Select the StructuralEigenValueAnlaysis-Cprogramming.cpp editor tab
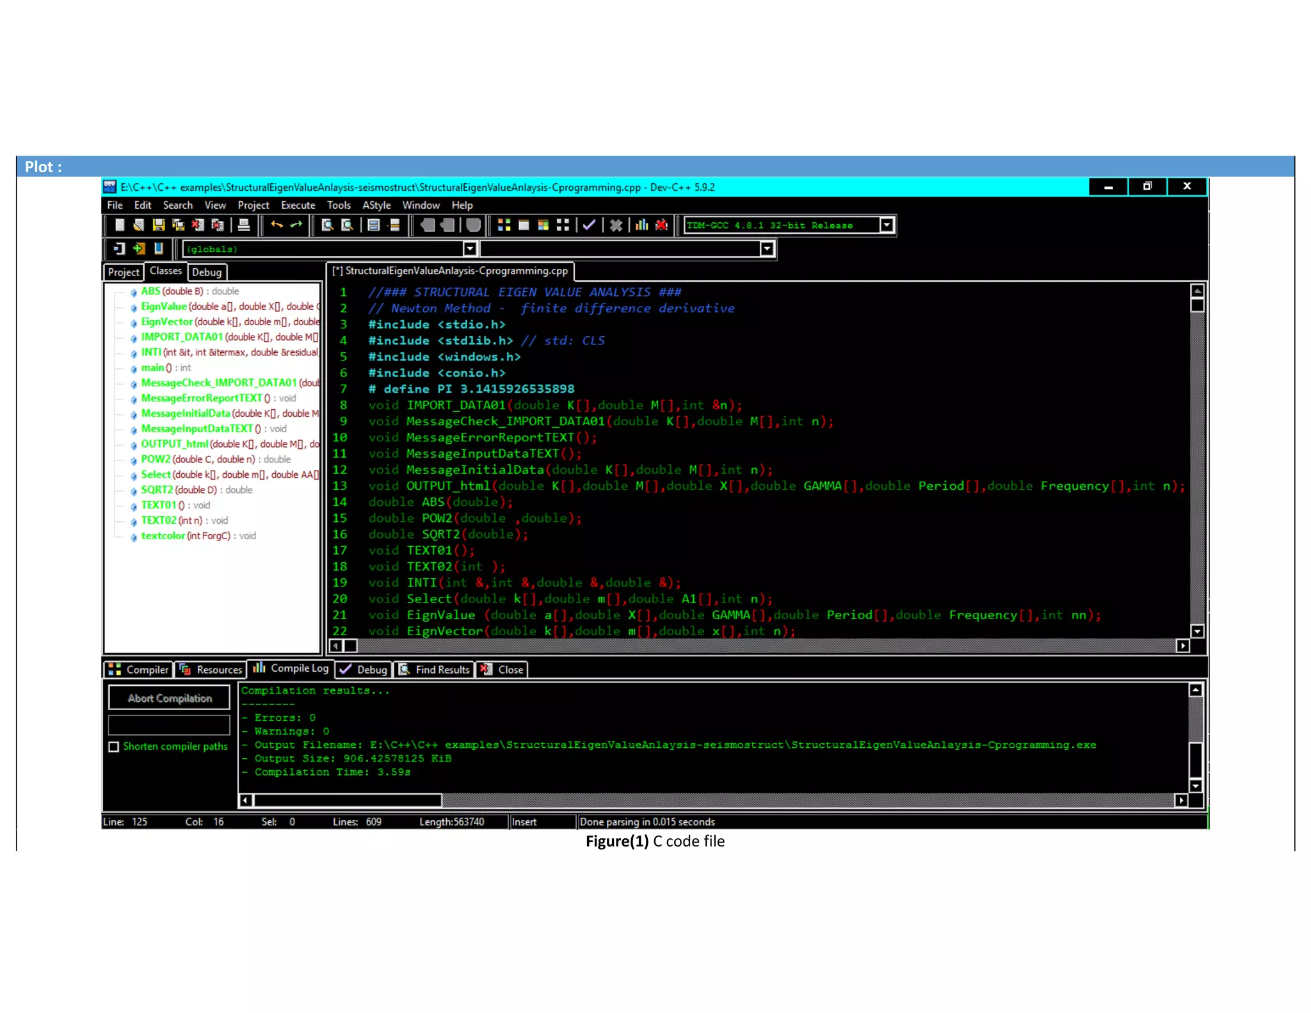1311x1013 pixels. pyautogui.click(x=451, y=271)
